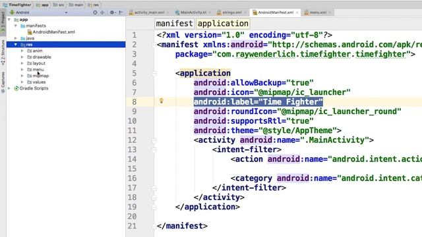The image size is (422, 237).
Task: Click TimeFighter in navigation bar
Action: click(x=20, y=5)
